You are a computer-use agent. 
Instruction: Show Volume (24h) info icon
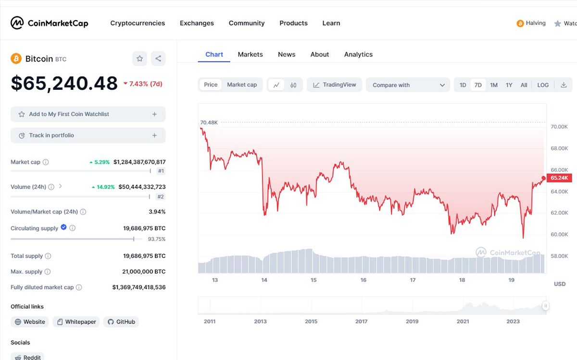point(51,187)
